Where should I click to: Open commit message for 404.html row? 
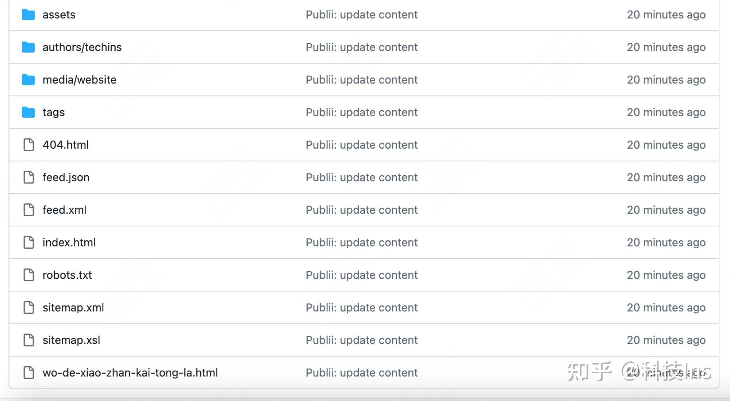[x=361, y=145]
